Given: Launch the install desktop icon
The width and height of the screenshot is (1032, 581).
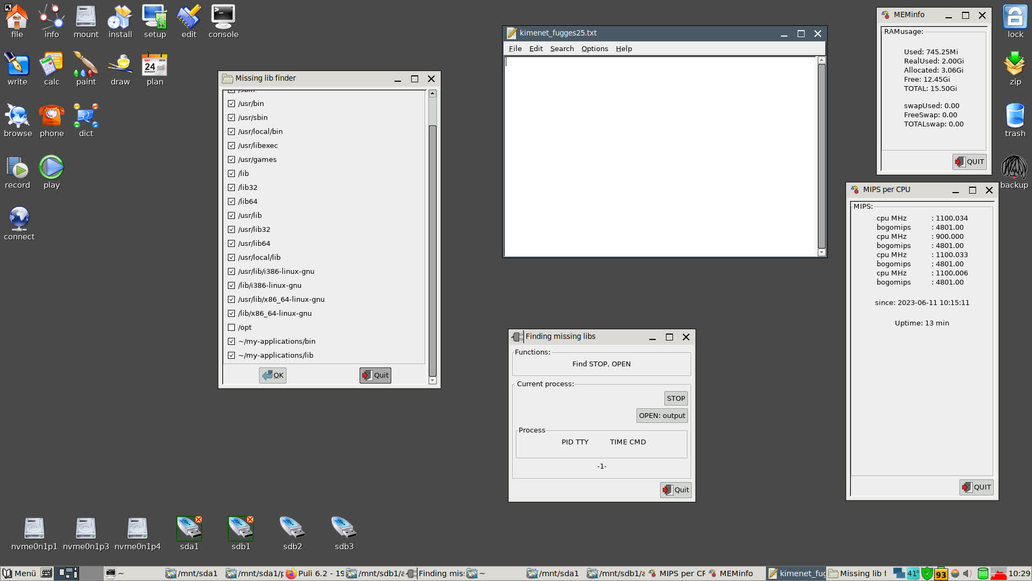Looking at the screenshot, I should tap(120, 21).
